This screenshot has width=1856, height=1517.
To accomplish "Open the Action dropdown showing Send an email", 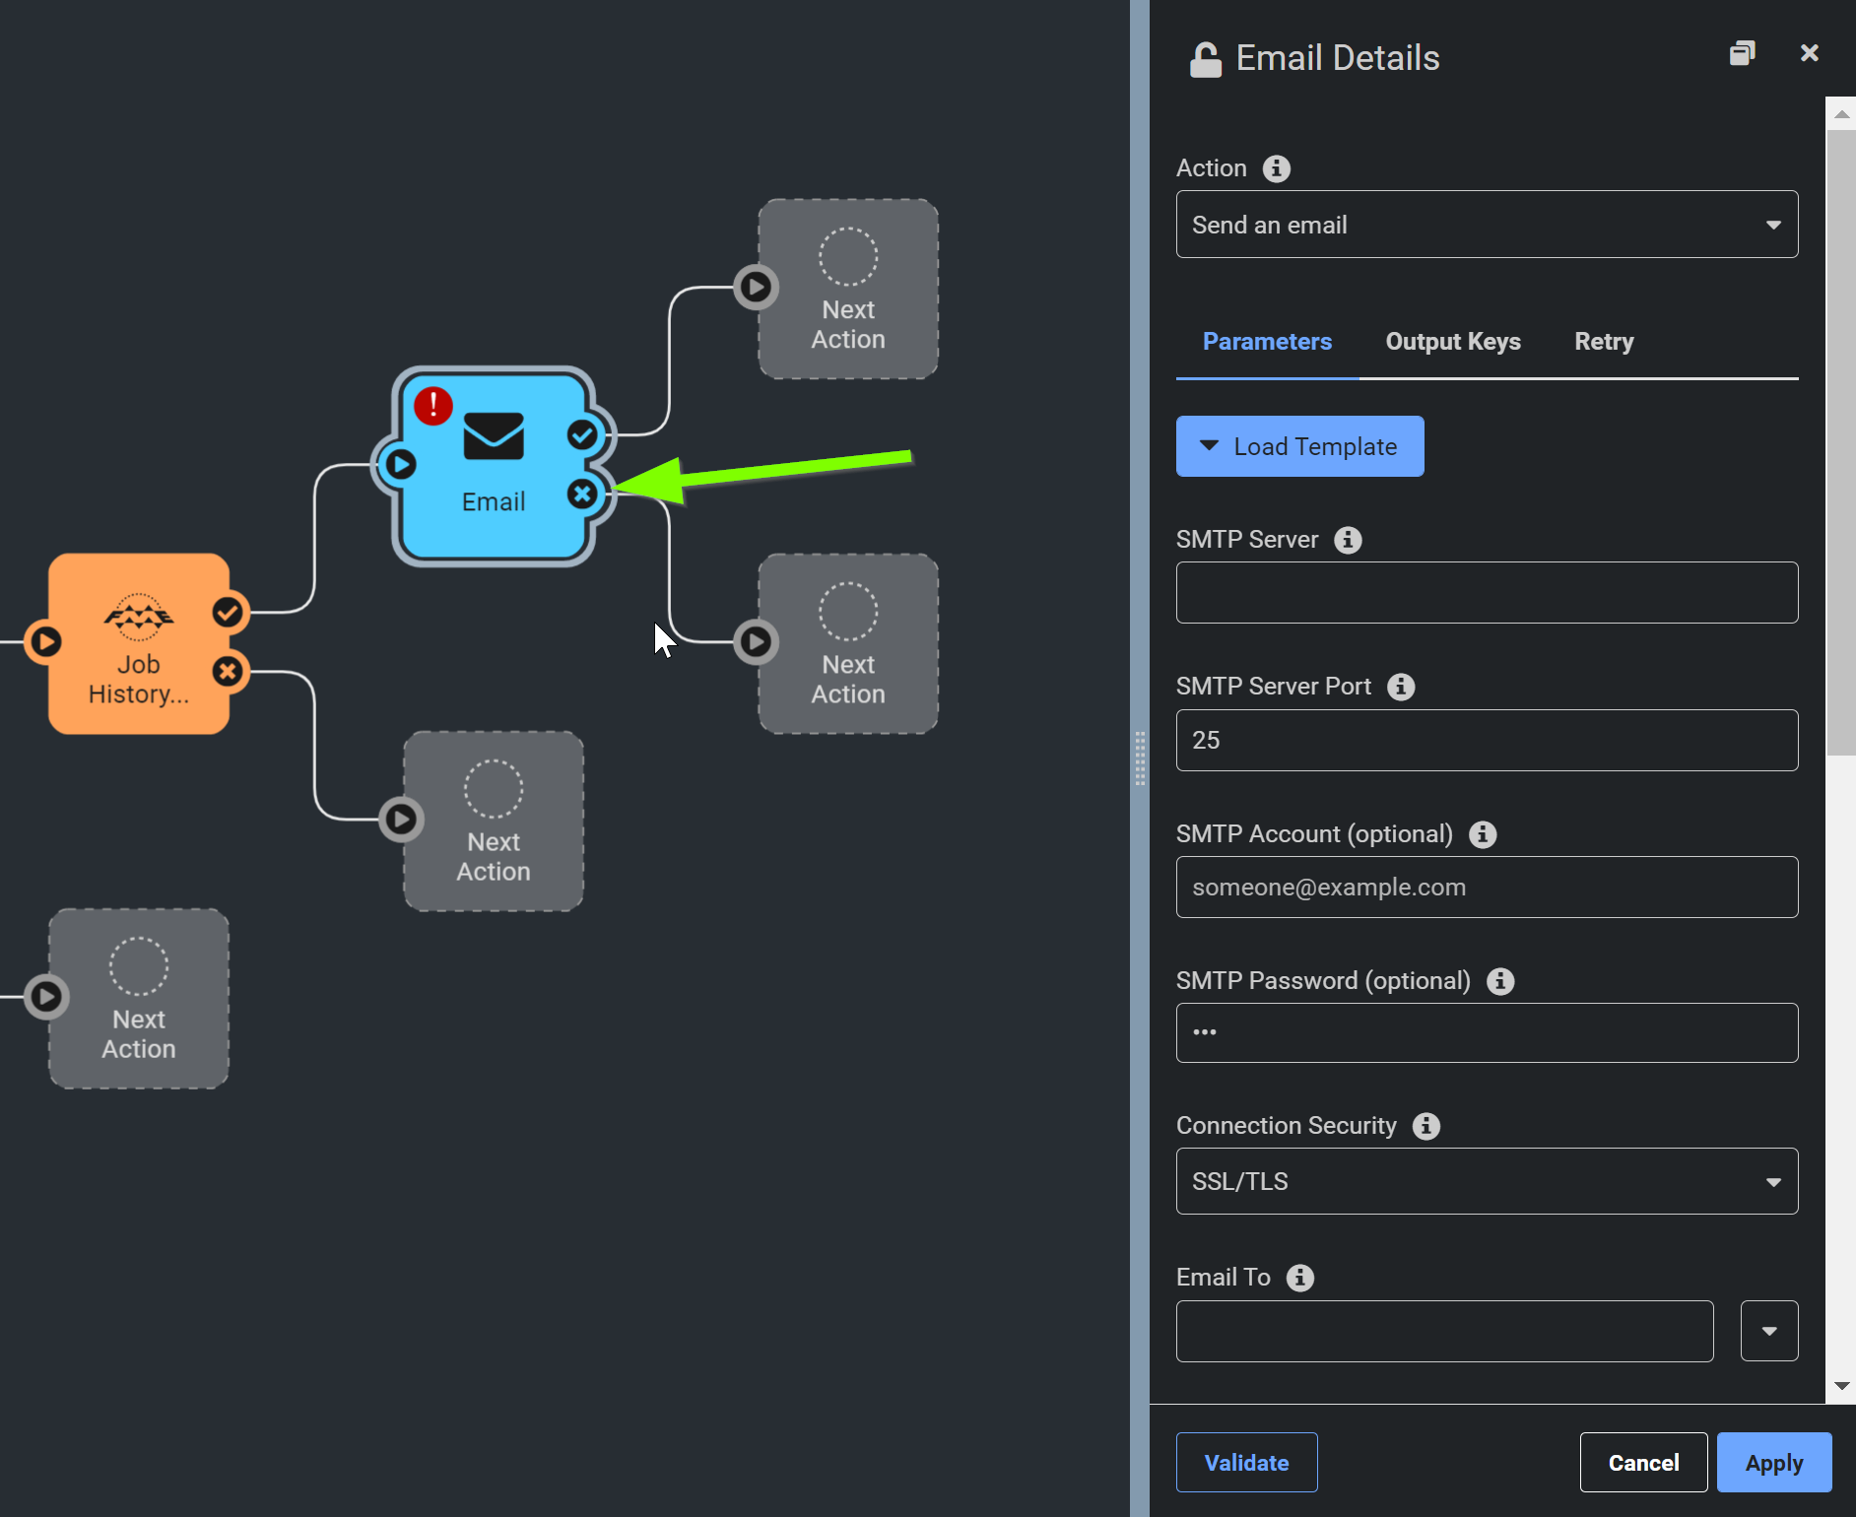I will (1487, 225).
